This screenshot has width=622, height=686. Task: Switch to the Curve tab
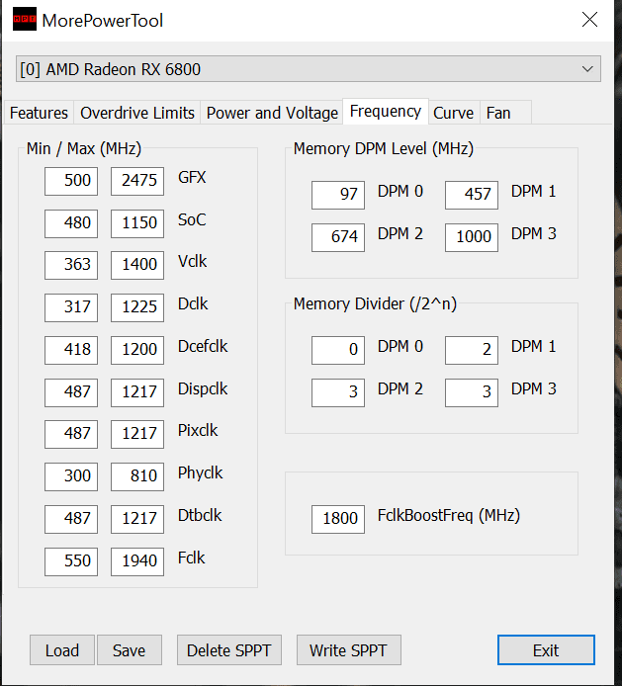coord(454,113)
